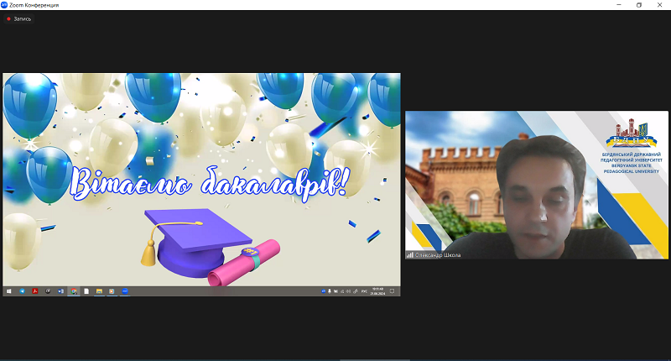Viewport: 671px width, 361px height.
Task: Click the blank document icon on the shared taskbar
Action: (x=86, y=291)
